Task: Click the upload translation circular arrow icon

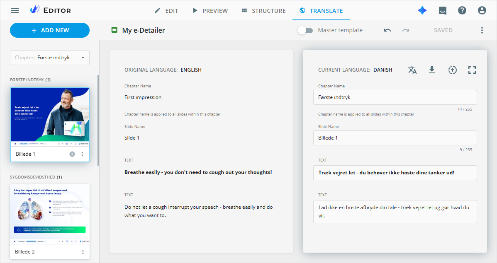Action: click(x=452, y=70)
